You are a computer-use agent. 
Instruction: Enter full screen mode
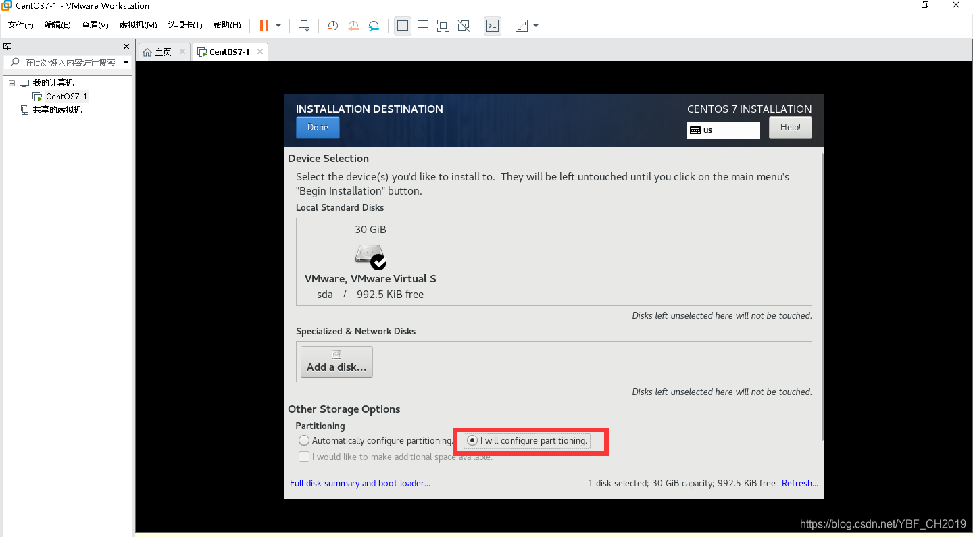tap(443, 26)
